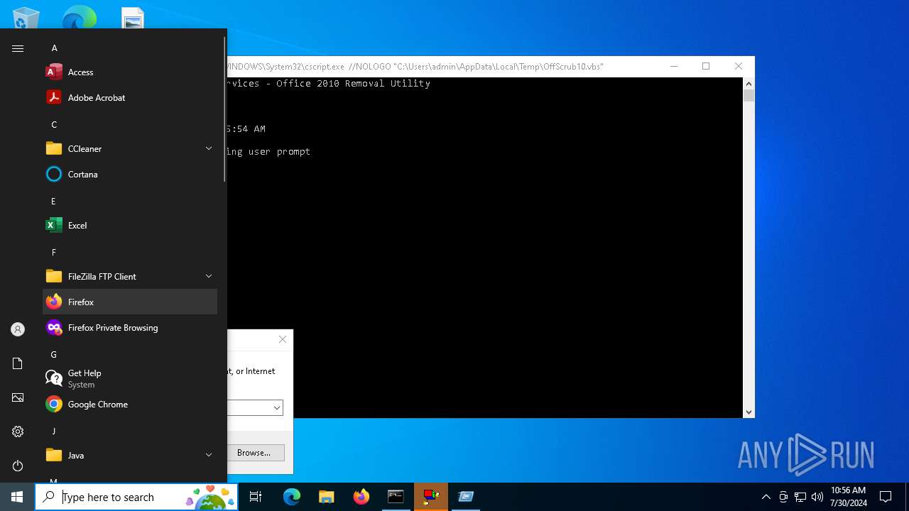Screen dimensions: 909x511
Task: Open Microsoft Edge desktop shortcut
Action: (80, 17)
